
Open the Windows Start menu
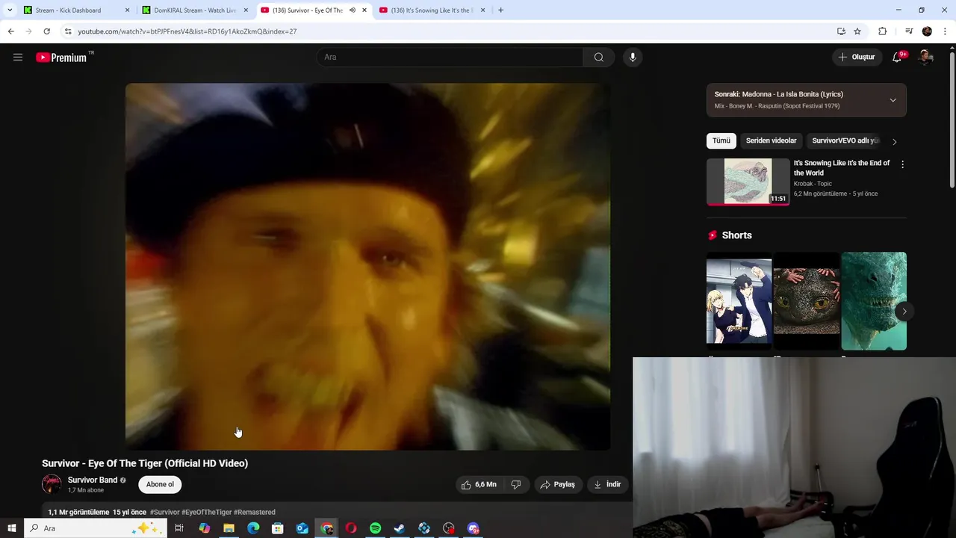(12, 528)
